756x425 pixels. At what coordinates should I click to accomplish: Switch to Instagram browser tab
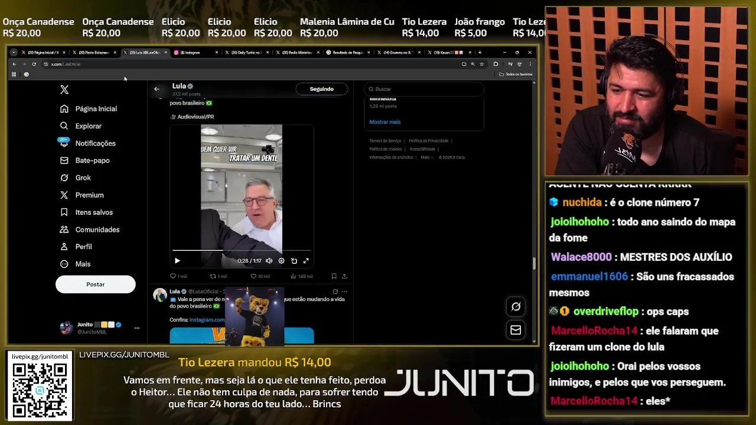point(196,53)
